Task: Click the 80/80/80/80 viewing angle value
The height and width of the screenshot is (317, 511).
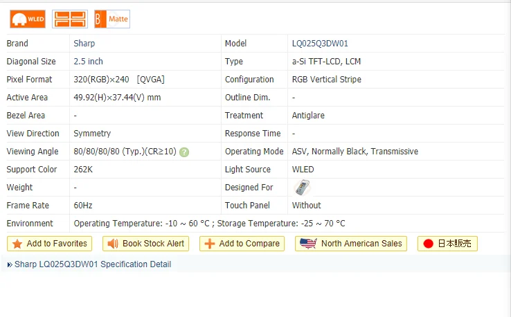Action: [125, 152]
